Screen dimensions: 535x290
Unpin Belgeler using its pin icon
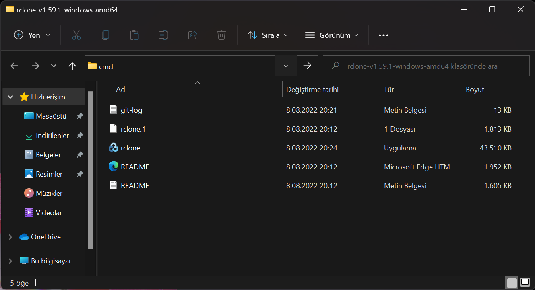(x=80, y=155)
